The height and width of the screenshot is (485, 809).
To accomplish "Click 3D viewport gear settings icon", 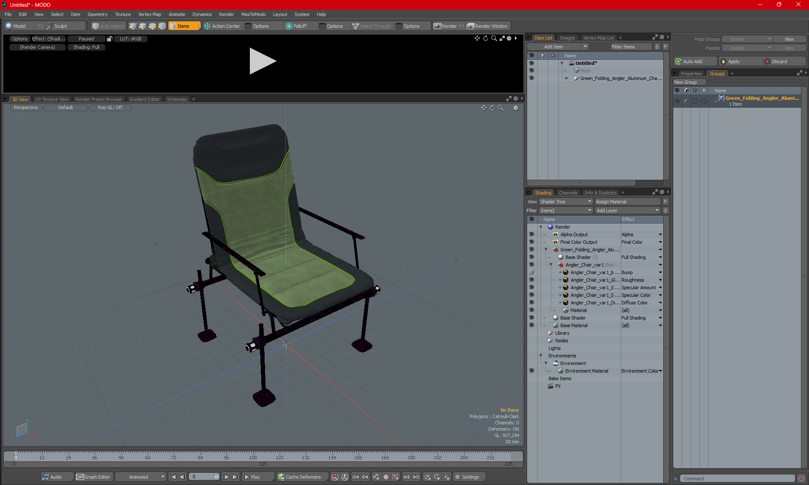I will coord(515,108).
